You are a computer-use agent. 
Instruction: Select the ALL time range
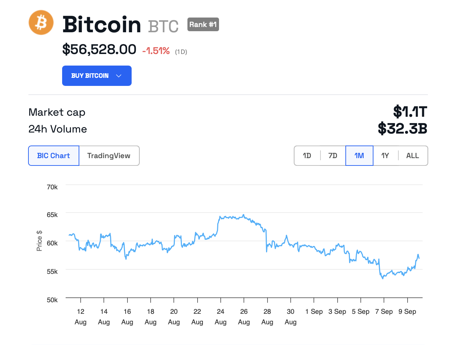(412, 156)
